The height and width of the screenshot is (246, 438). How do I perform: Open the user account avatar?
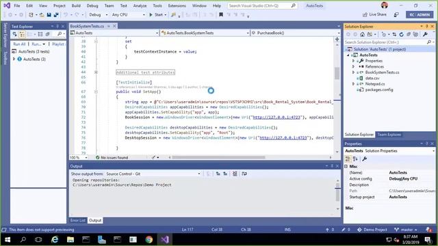385,5
